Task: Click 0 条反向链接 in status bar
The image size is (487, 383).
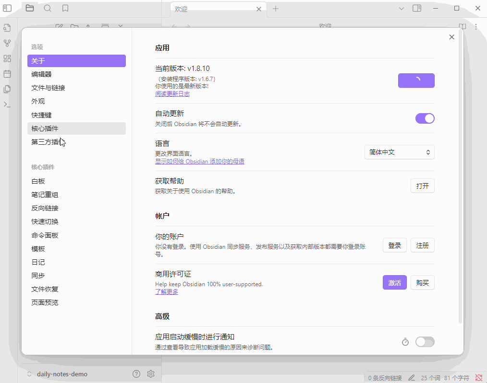Action: click(385, 378)
